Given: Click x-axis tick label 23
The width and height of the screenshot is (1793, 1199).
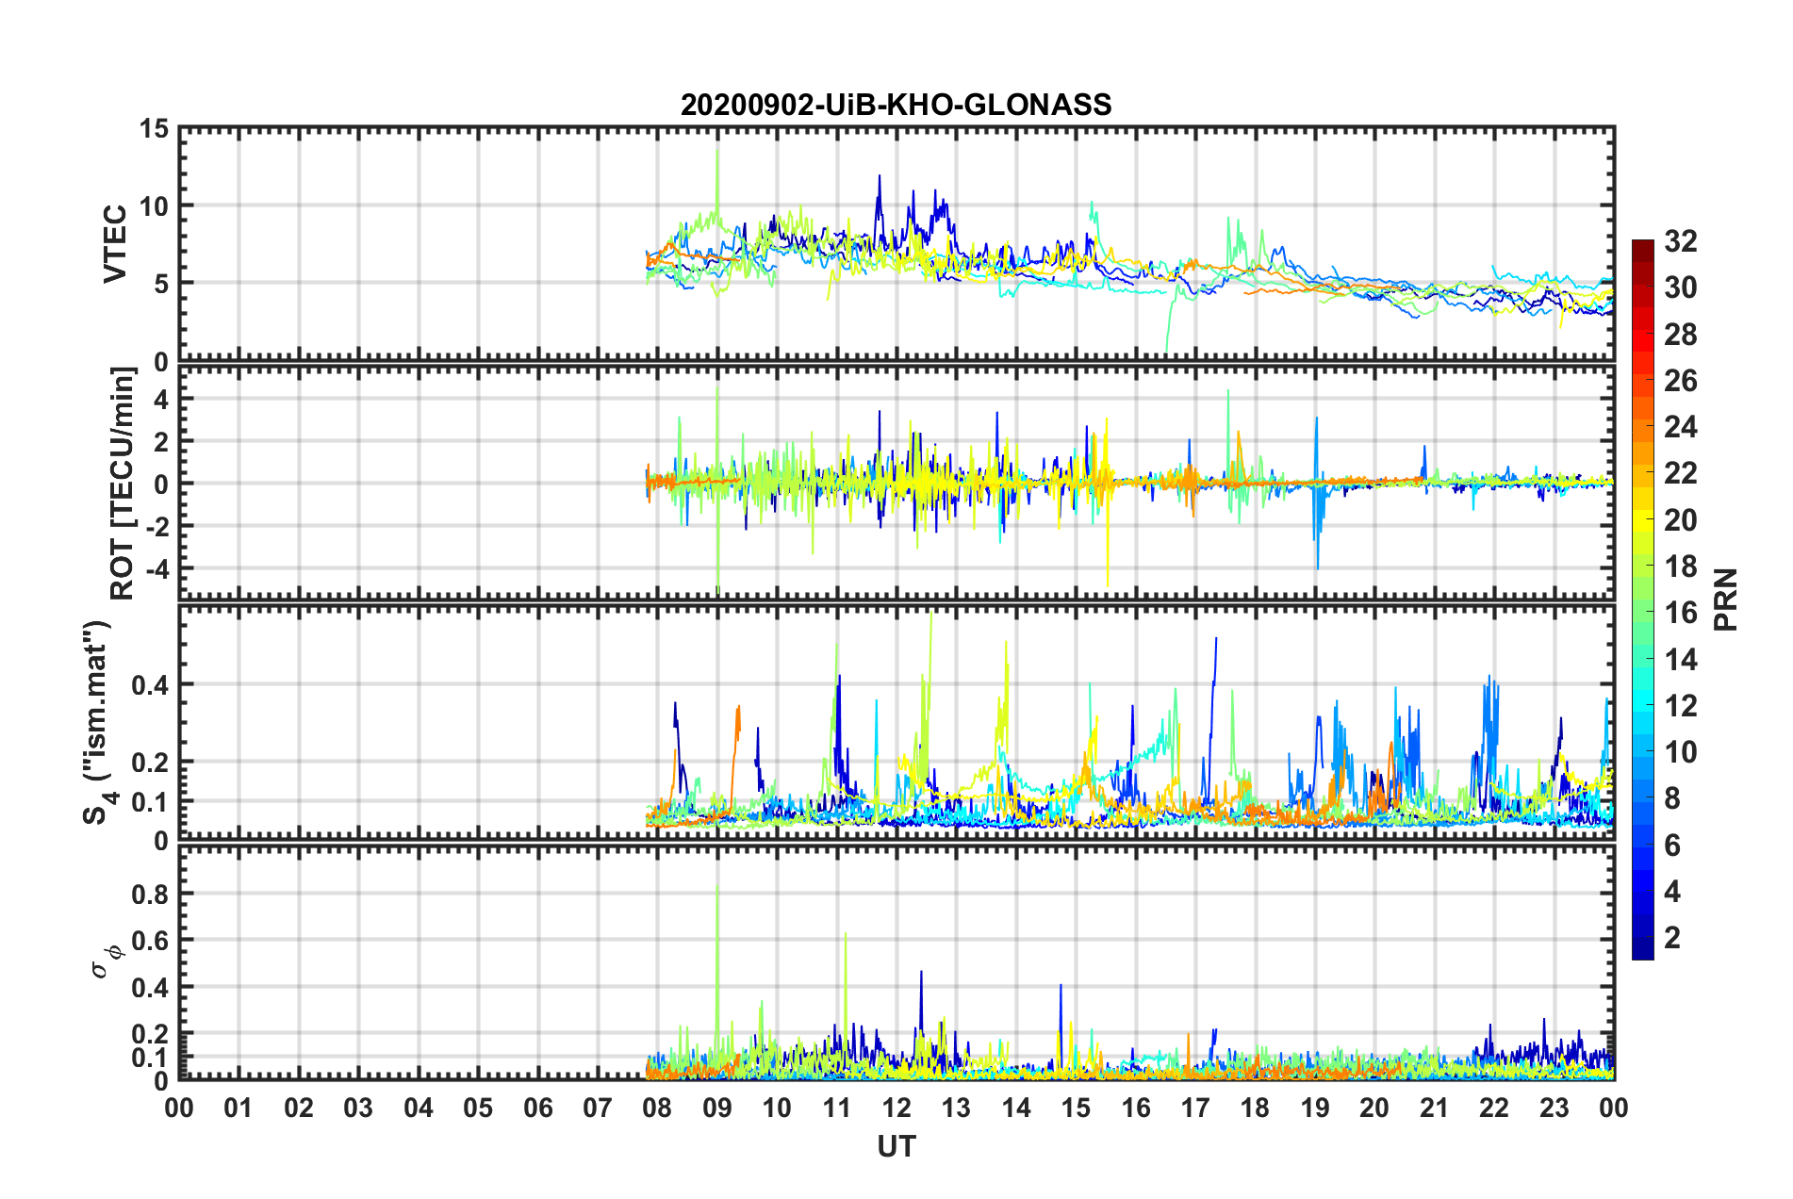Looking at the screenshot, I should coord(1554,1108).
